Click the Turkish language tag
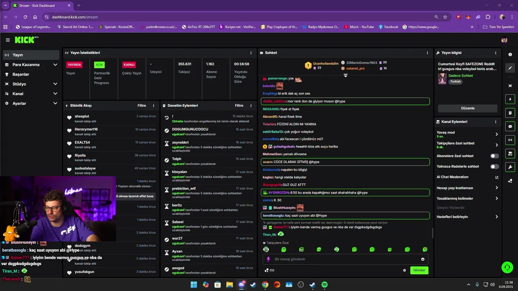This screenshot has width=518, height=291. point(455,82)
